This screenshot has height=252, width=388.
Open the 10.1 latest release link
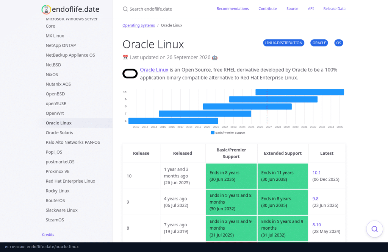[316, 173]
